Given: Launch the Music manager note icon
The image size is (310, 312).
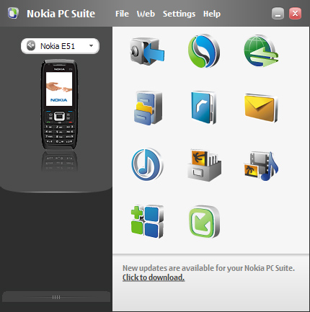Looking at the screenshot, I should click(x=147, y=164).
